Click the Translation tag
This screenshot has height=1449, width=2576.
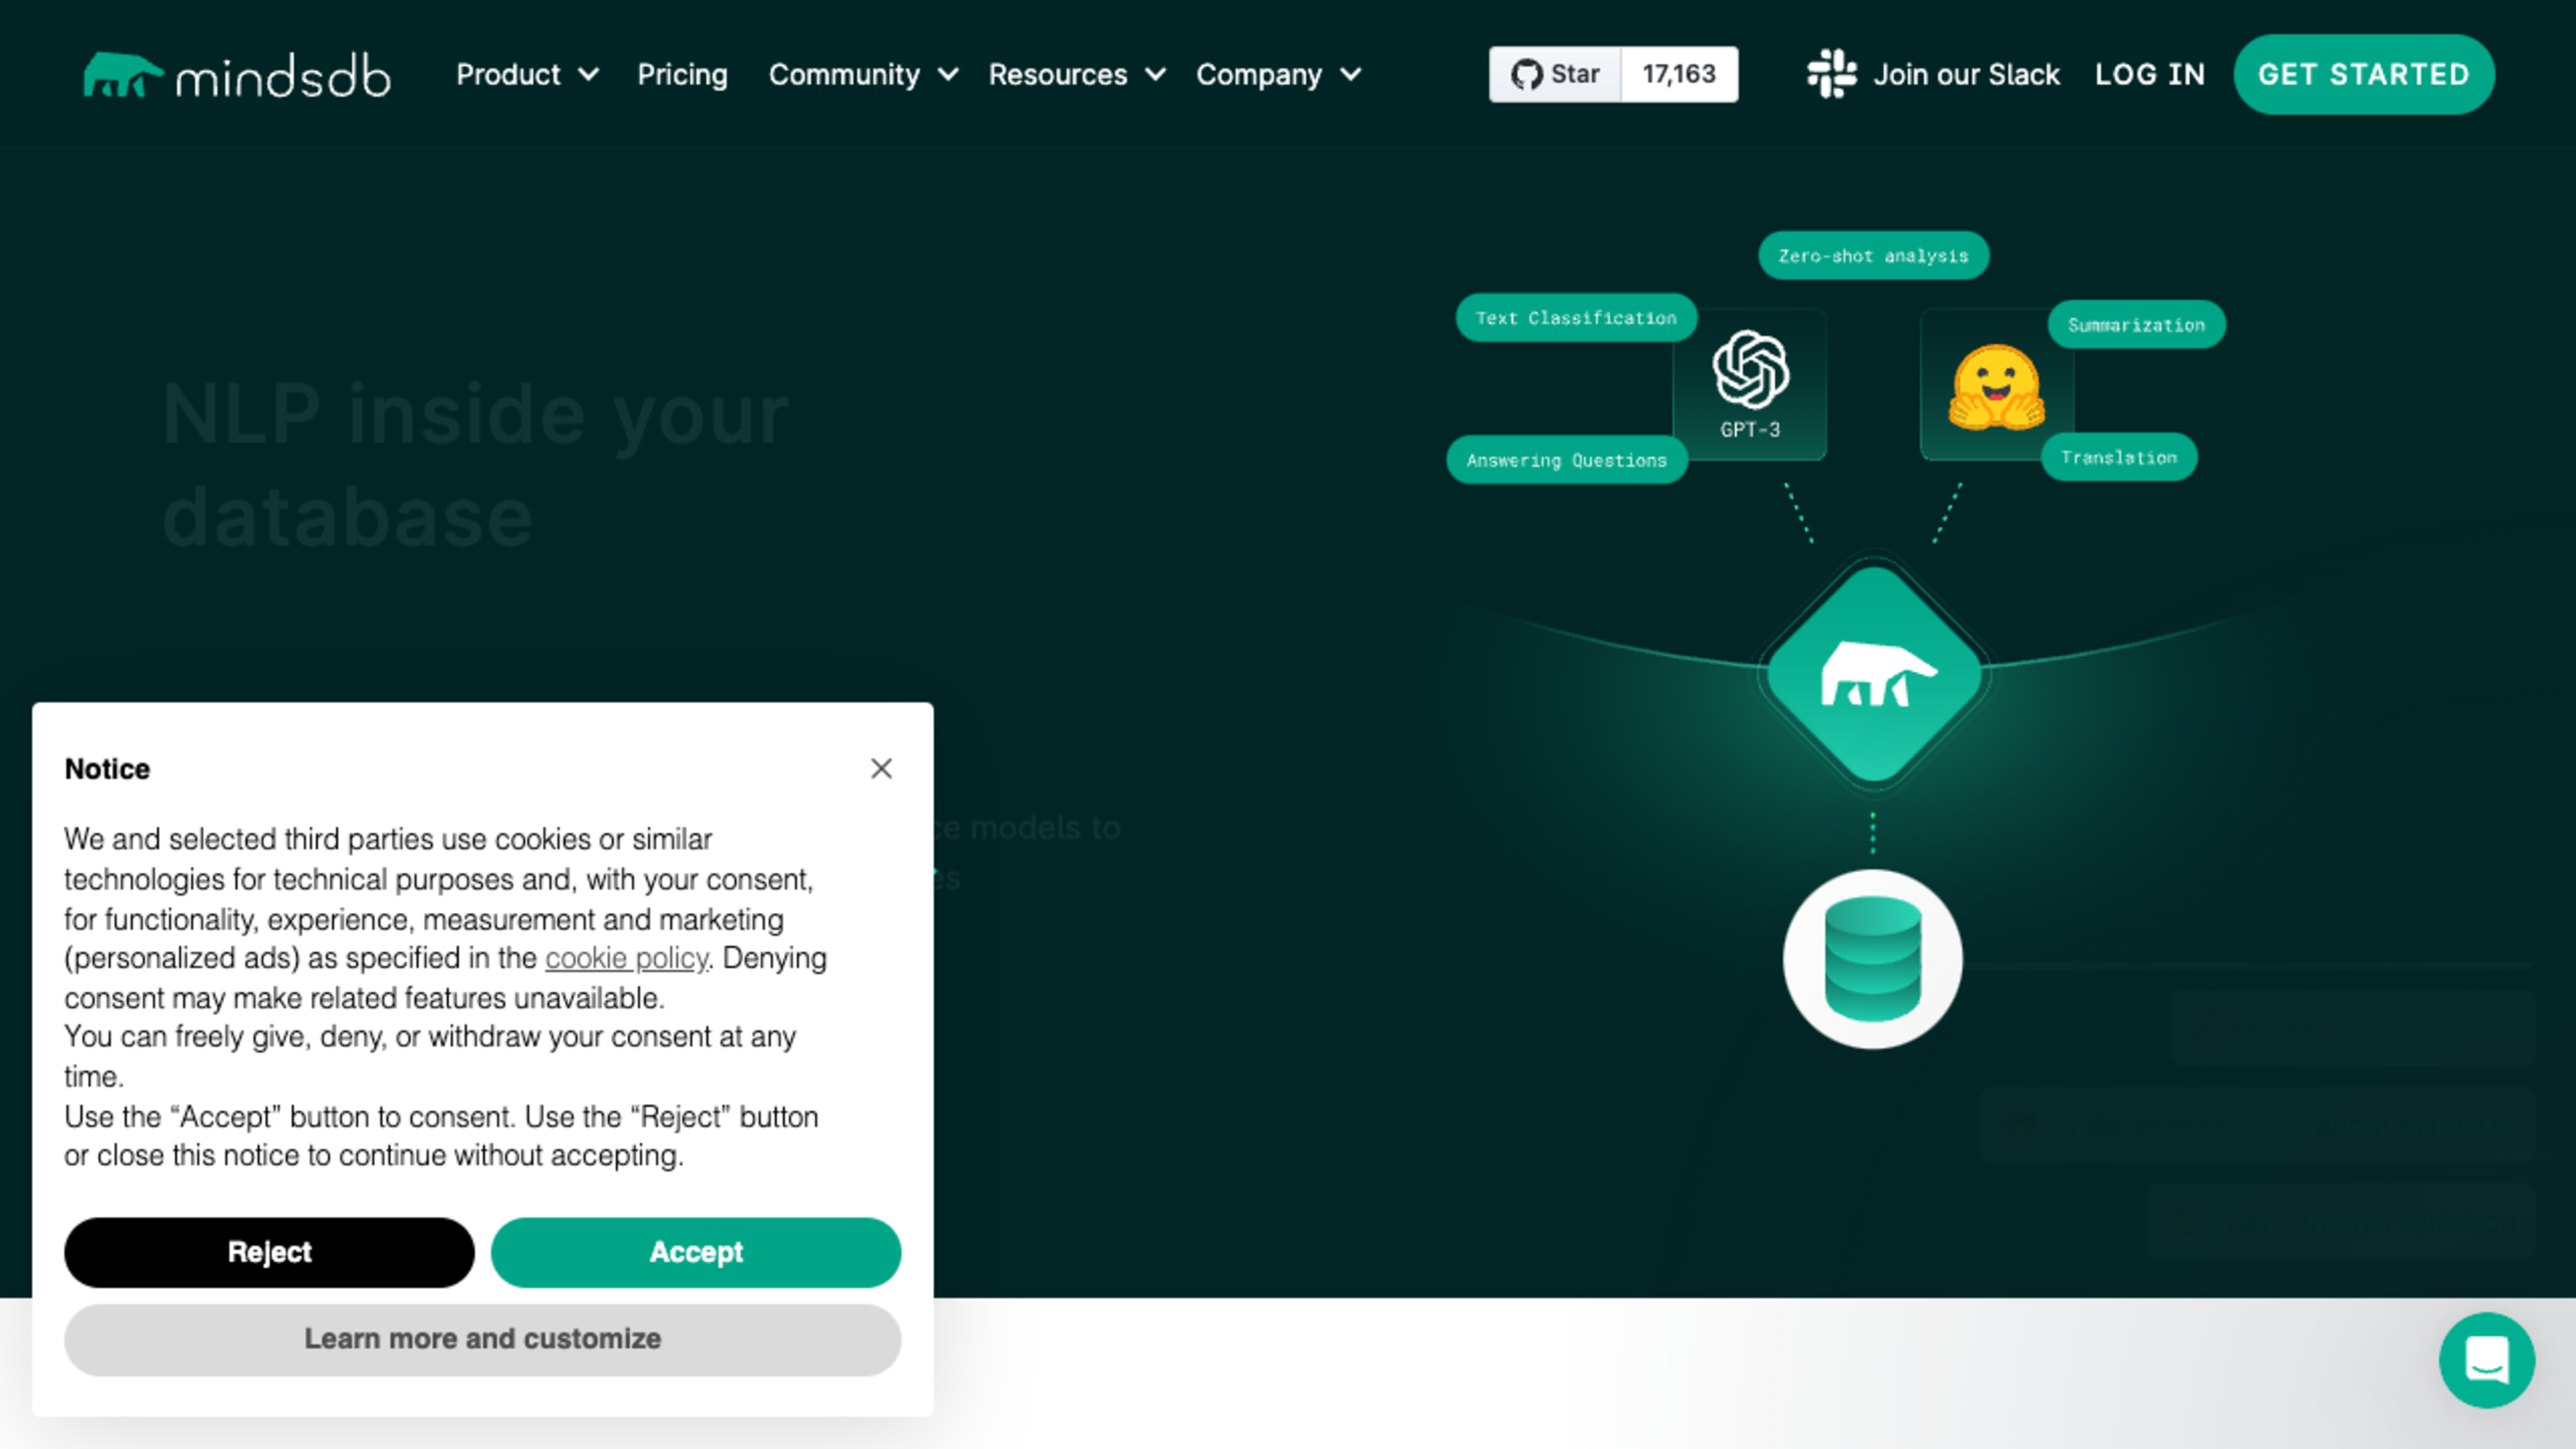pyautogui.click(x=2119, y=457)
